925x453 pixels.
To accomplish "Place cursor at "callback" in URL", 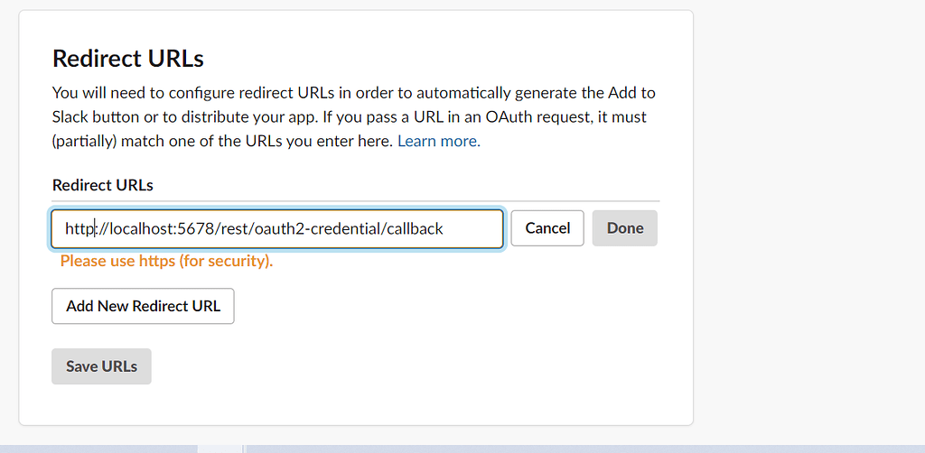I will point(414,229).
